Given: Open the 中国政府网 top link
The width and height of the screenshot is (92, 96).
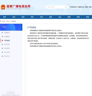Looking at the screenshot, I should pyautogui.click(x=73, y=7).
